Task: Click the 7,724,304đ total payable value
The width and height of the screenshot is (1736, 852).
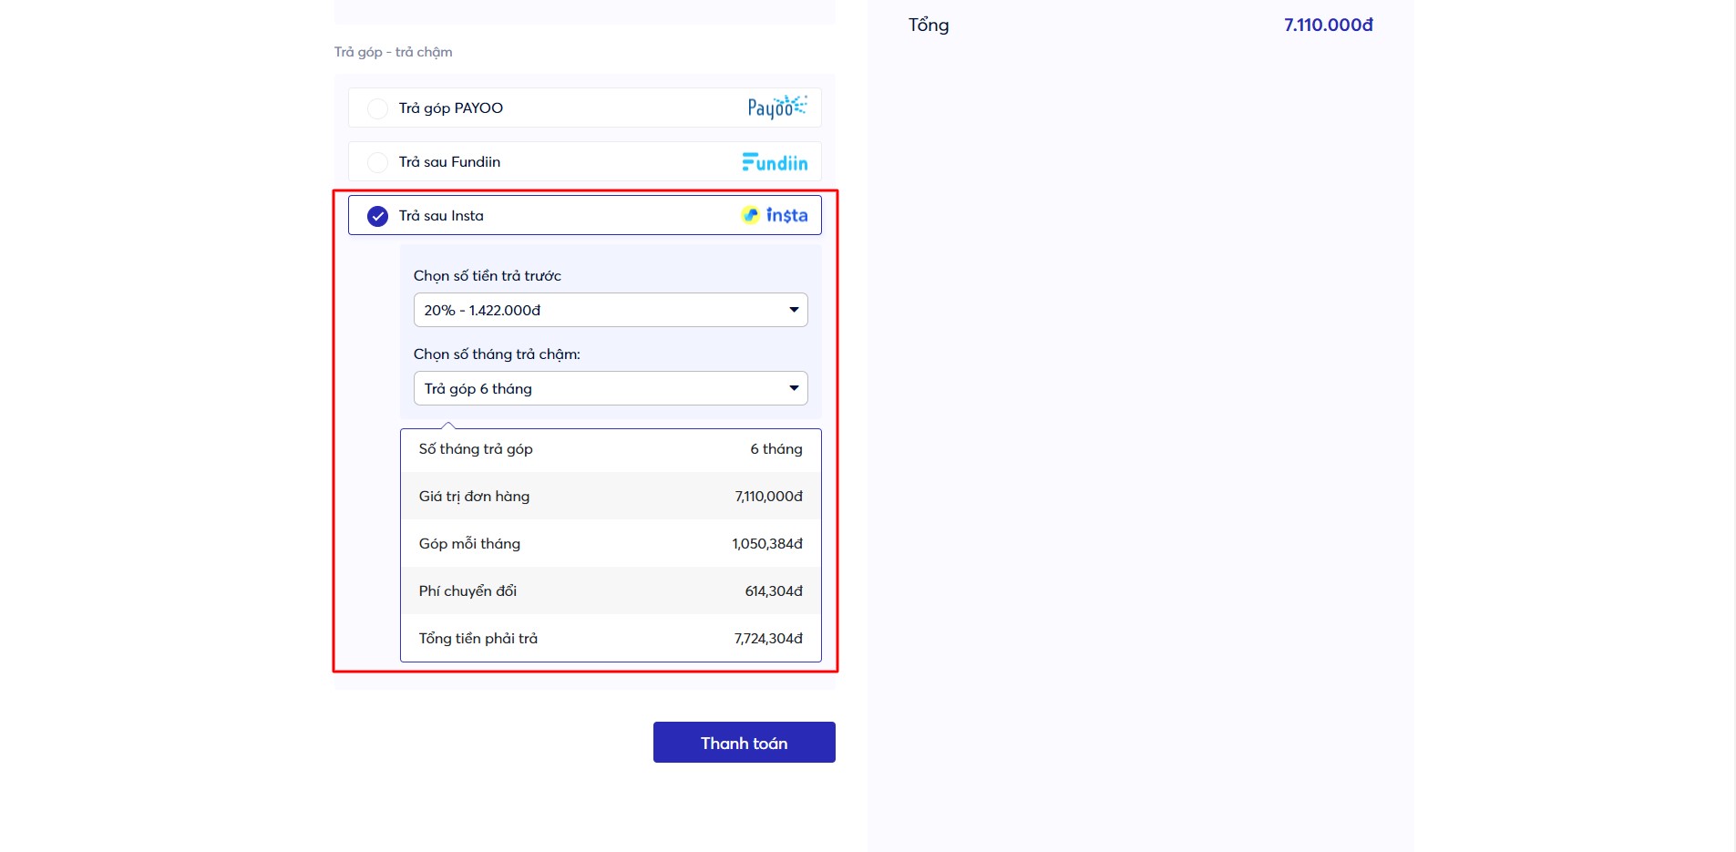Action: (x=768, y=639)
